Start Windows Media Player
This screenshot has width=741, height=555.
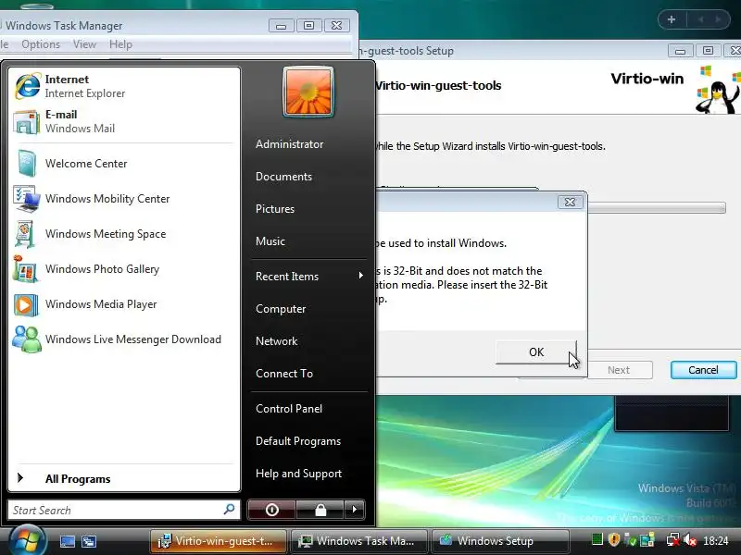(124, 304)
